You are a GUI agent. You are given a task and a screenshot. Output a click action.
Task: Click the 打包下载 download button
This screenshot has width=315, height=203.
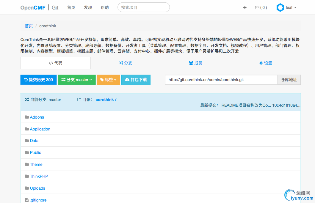click(x=136, y=80)
